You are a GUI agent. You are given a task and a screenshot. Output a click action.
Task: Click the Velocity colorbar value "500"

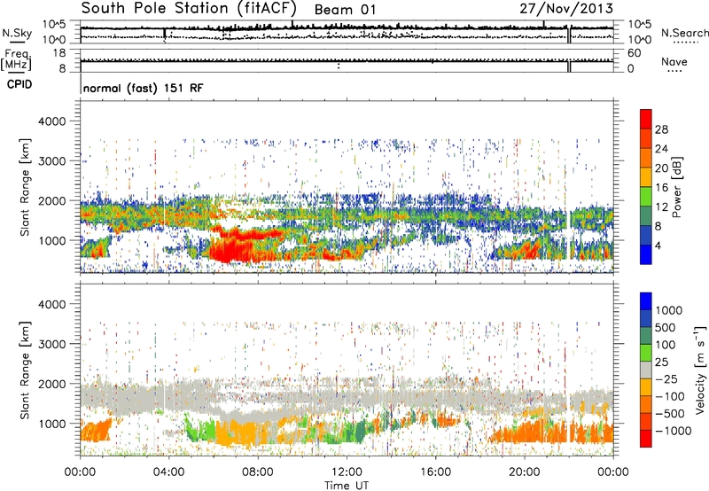pyautogui.click(x=666, y=327)
